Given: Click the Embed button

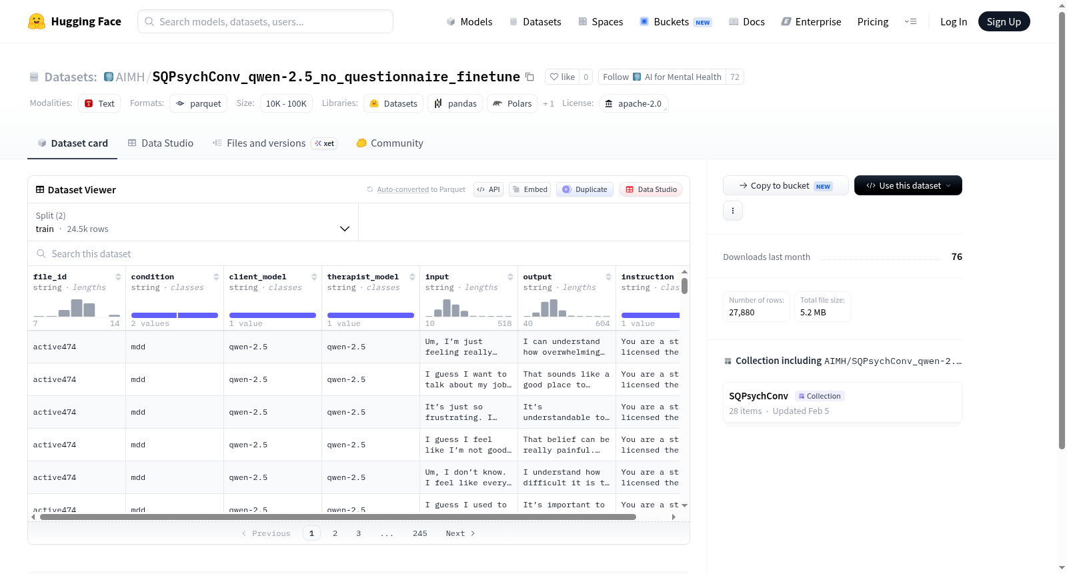Looking at the screenshot, I should click(531, 189).
